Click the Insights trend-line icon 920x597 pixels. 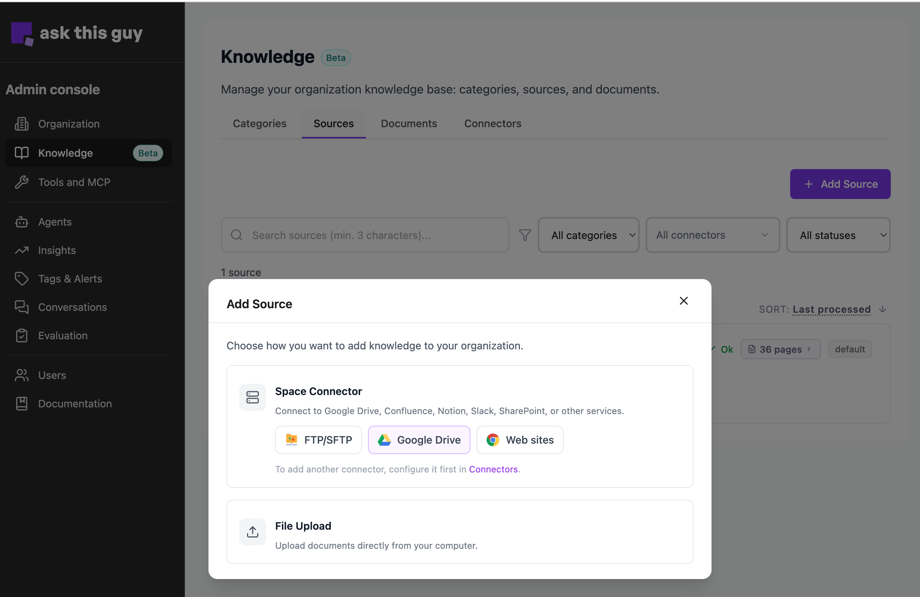(x=22, y=250)
